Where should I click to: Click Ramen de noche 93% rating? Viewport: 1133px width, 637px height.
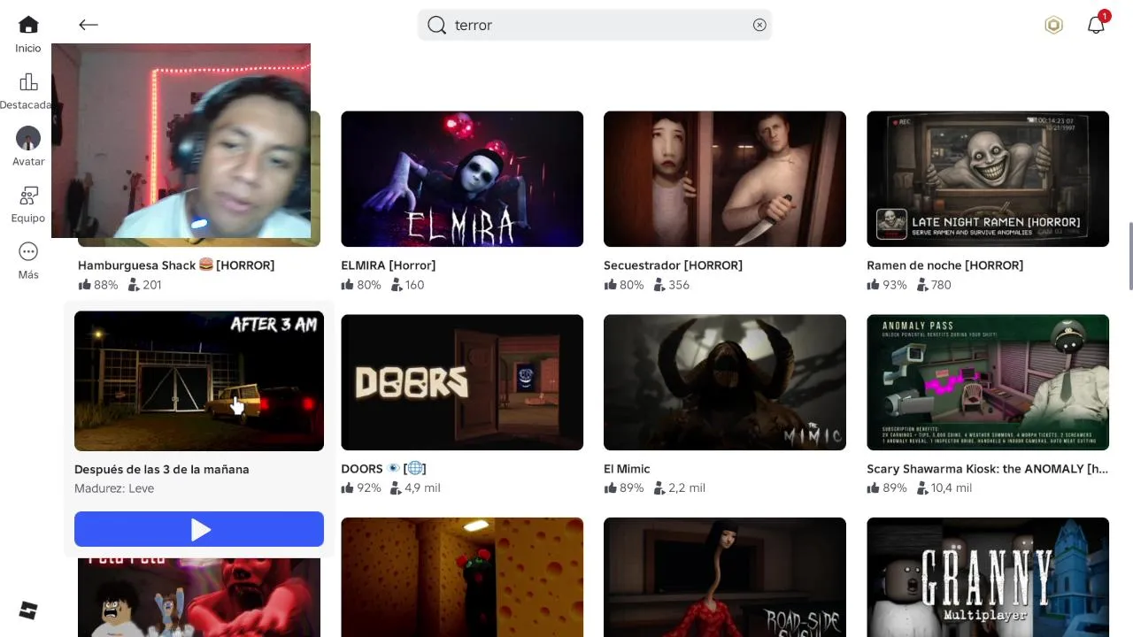tap(887, 285)
